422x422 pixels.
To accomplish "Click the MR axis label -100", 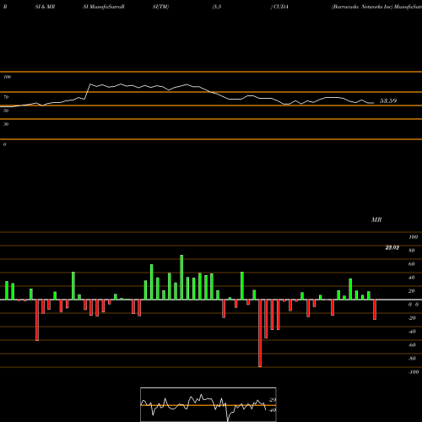I will [x=414, y=372].
